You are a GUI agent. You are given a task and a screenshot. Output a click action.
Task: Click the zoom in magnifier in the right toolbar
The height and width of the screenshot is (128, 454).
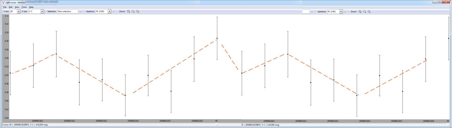369,12
